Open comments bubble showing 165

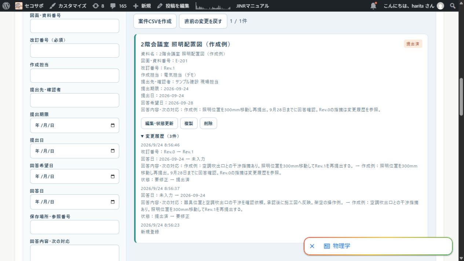pos(118,6)
